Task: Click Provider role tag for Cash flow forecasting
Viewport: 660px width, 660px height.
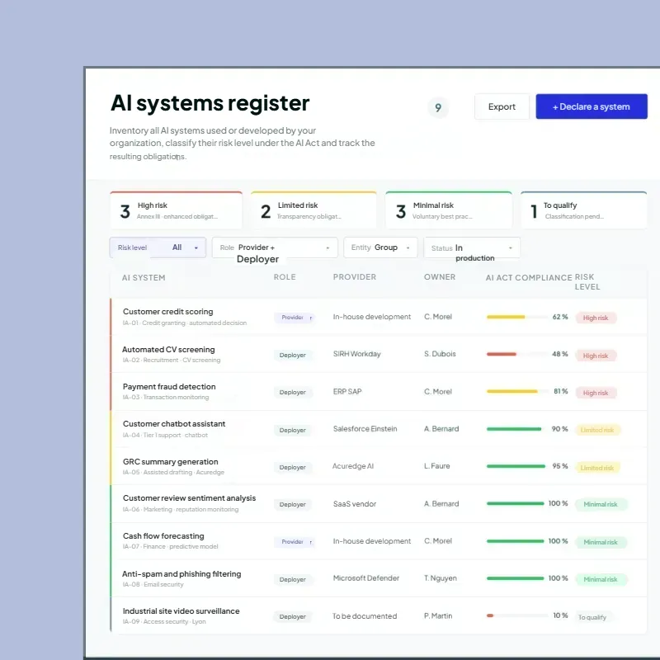Action: pos(295,542)
